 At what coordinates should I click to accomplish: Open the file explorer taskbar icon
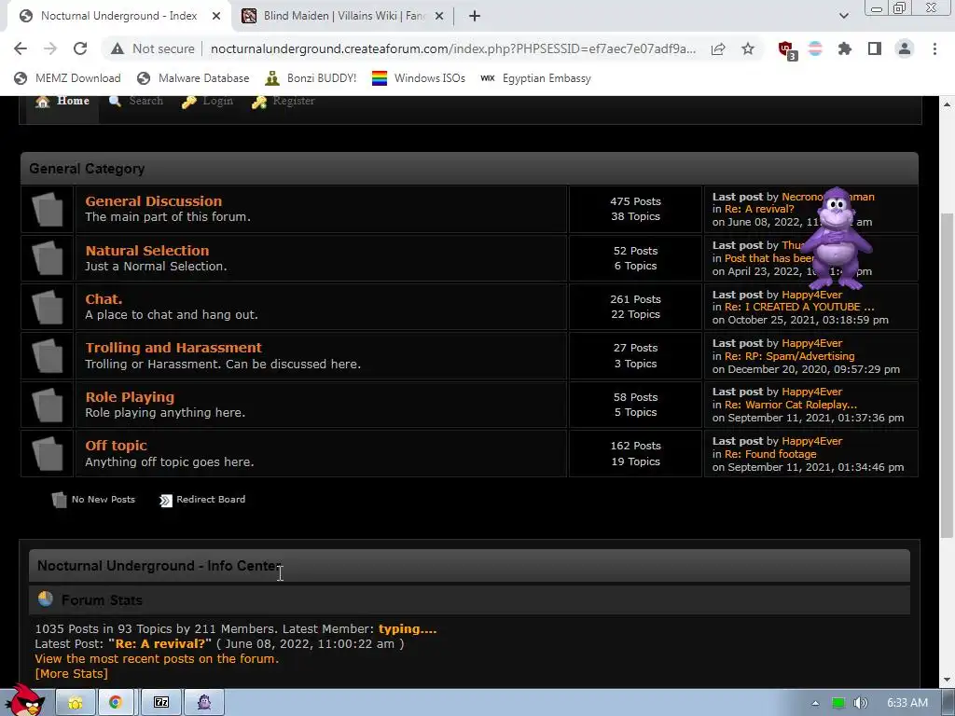76,703
